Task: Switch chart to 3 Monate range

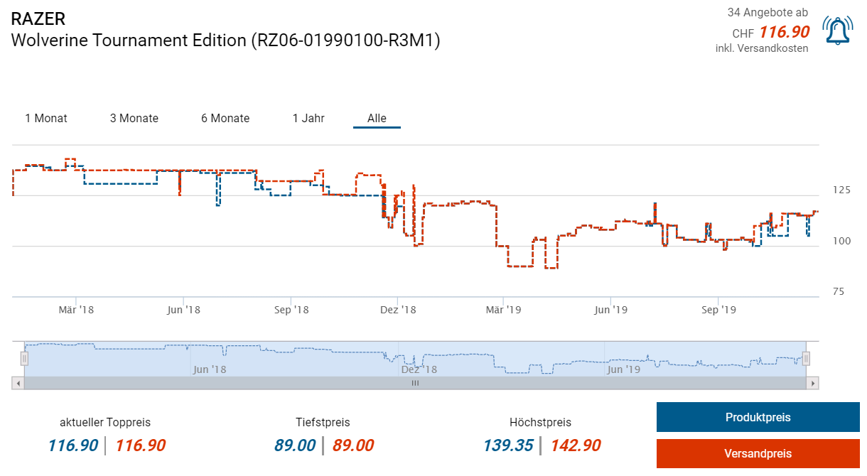Action: coord(134,118)
